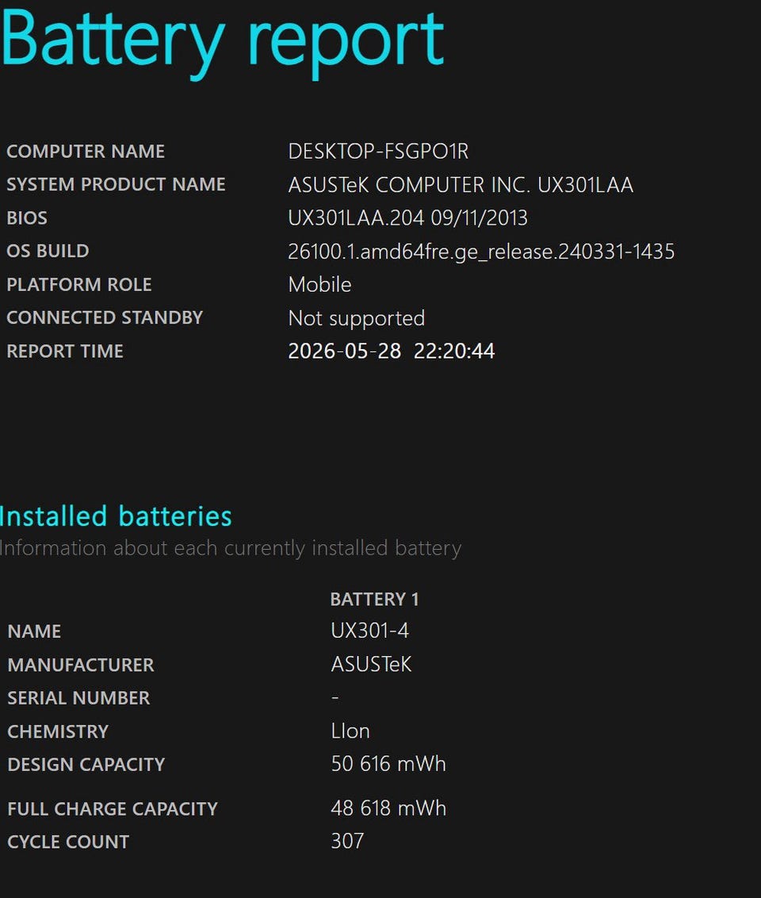The height and width of the screenshot is (898, 761).
Task: Select the COMPUTER NAME label
Action: (x=86, y=152)
